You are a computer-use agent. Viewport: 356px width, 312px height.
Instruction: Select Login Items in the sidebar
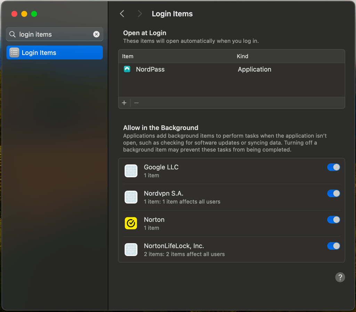point(55,53)
